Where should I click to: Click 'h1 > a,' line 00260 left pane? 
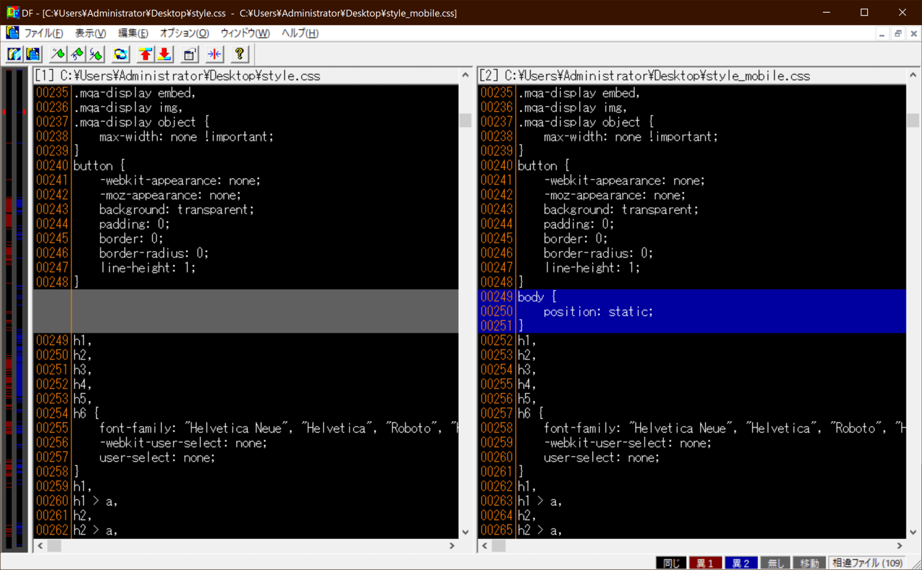click(95, 501)
